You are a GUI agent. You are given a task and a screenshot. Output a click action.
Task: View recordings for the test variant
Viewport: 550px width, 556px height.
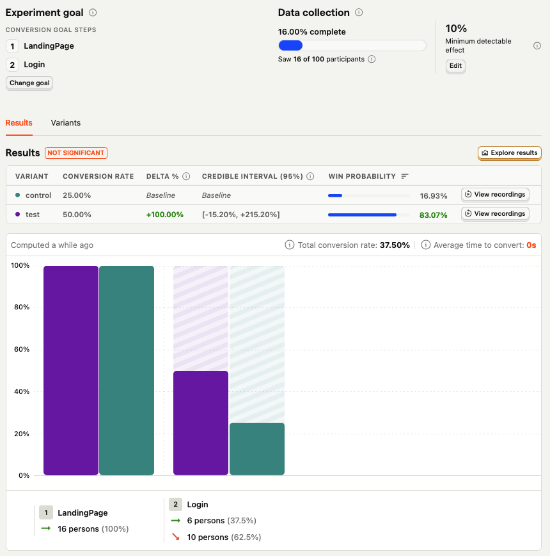click(x=495, y=214)
